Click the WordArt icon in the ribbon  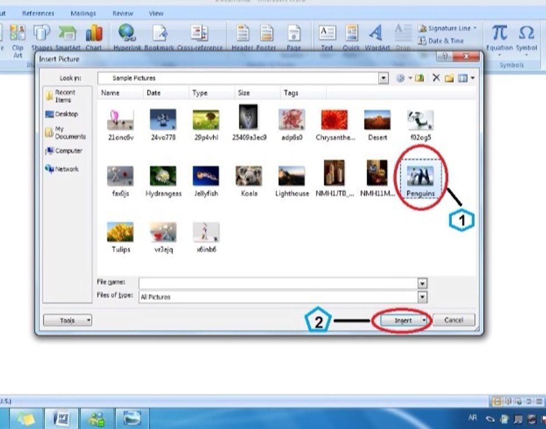[376, 34]
